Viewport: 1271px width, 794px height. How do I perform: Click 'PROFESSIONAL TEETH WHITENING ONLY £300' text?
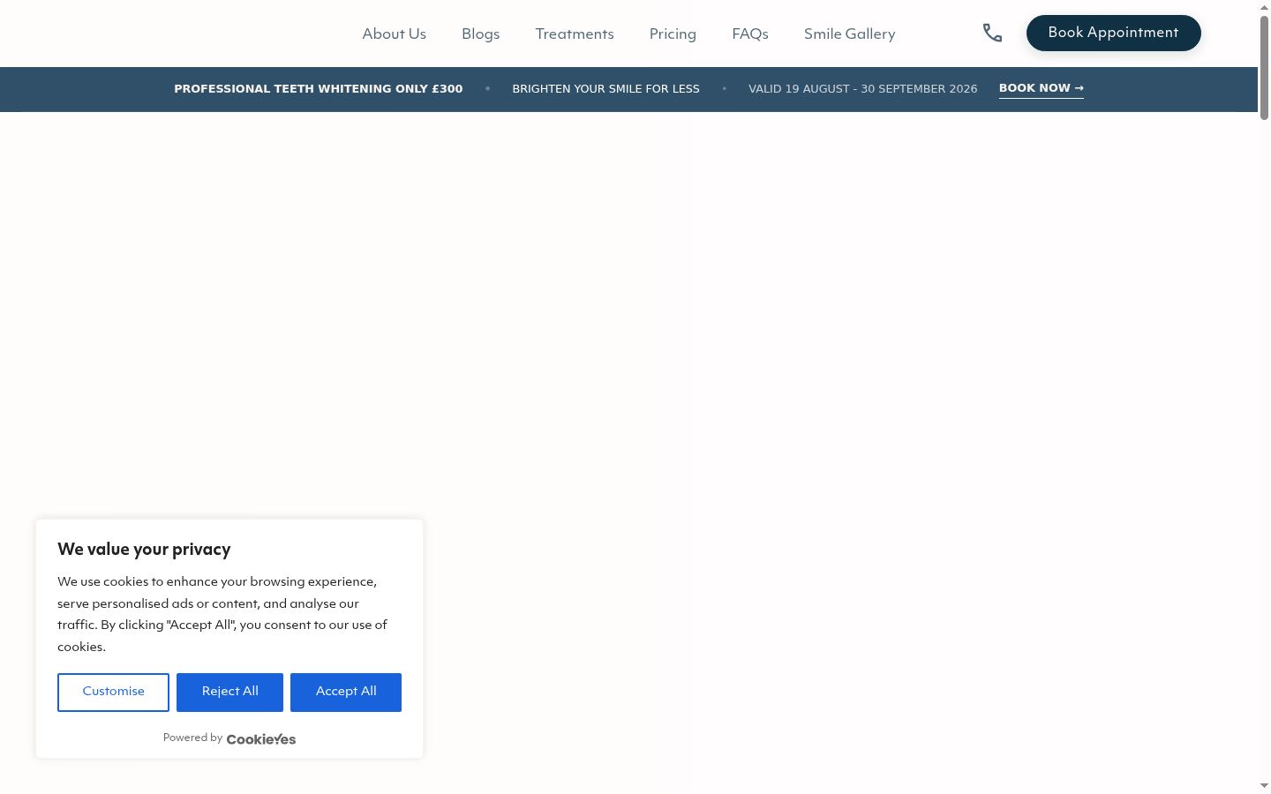tap(318, 89)
